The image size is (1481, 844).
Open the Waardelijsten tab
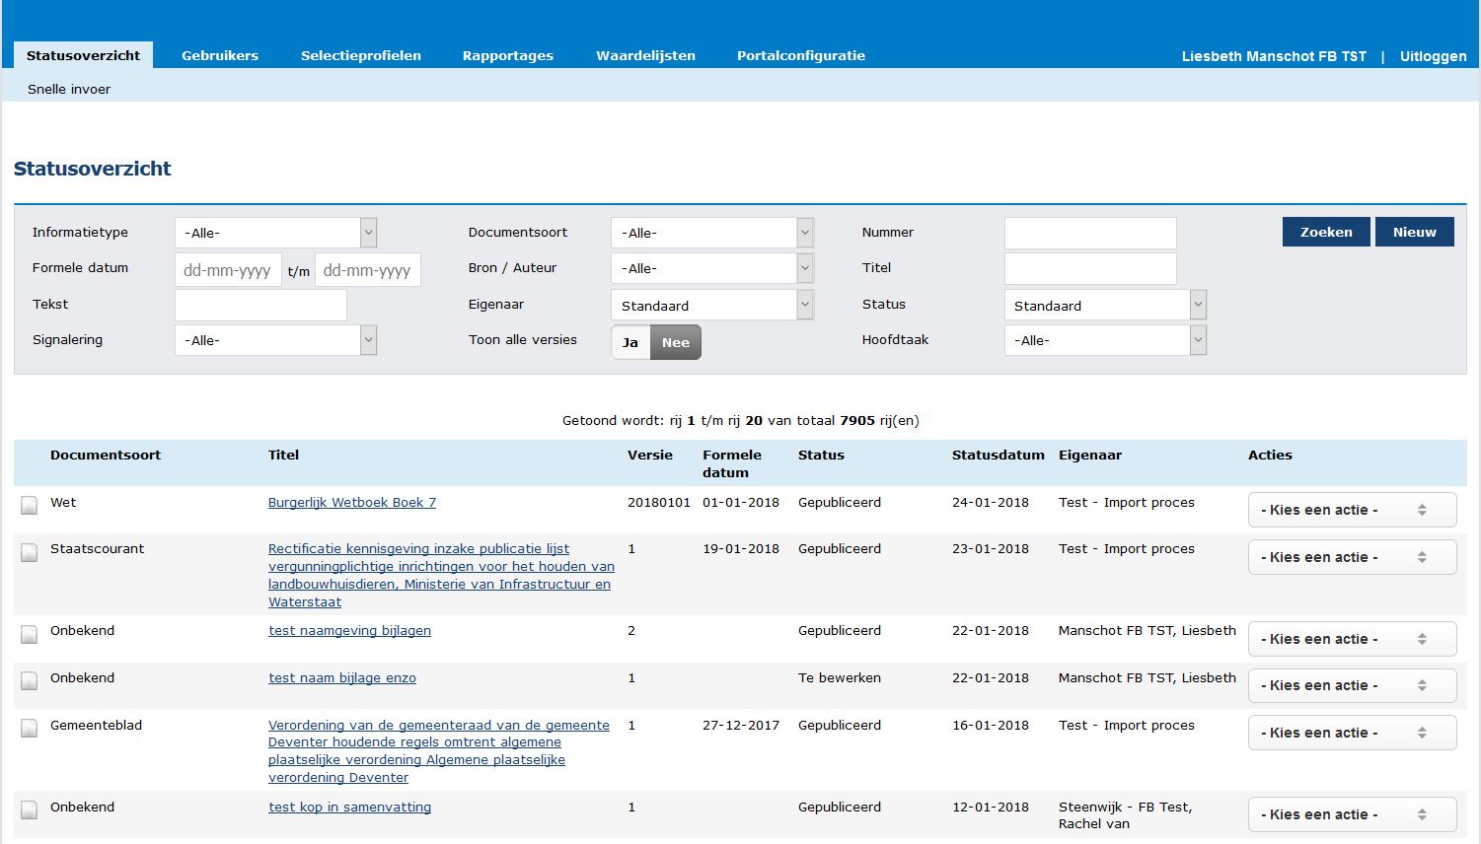pyautogui.click(x=645, y=55)
